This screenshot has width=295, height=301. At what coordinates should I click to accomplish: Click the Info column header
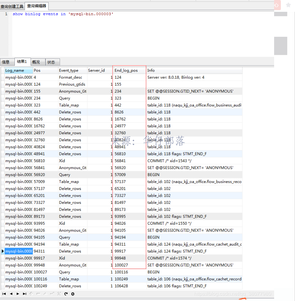194,71
